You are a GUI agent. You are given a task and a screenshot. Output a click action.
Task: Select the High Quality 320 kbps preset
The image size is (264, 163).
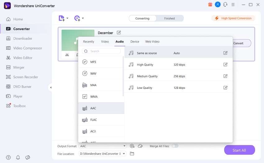point(179,65)
